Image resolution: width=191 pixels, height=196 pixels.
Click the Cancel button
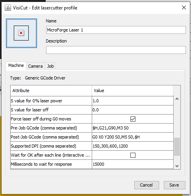146,185
